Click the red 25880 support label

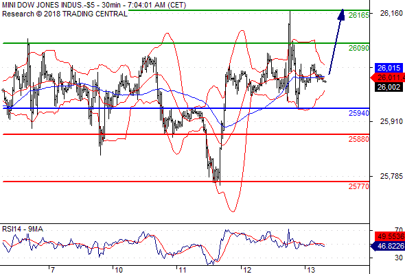click(x=359, y=139)
